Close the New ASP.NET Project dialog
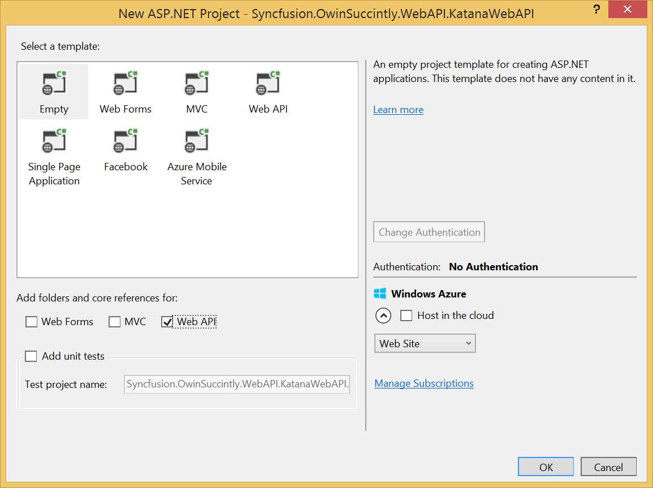653x488 pixels. click(628, 9)
